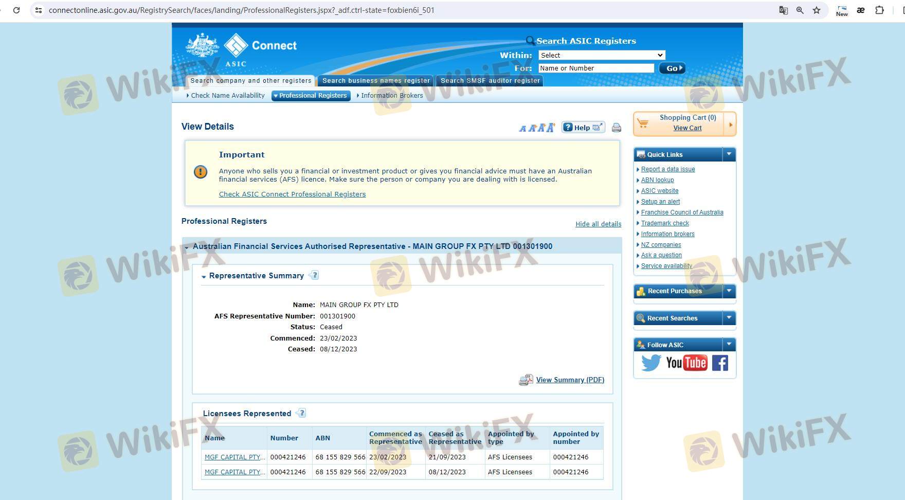905x500 pixels.
Task: Click the Licensees Represented help question icon
Action: (302, 413)
